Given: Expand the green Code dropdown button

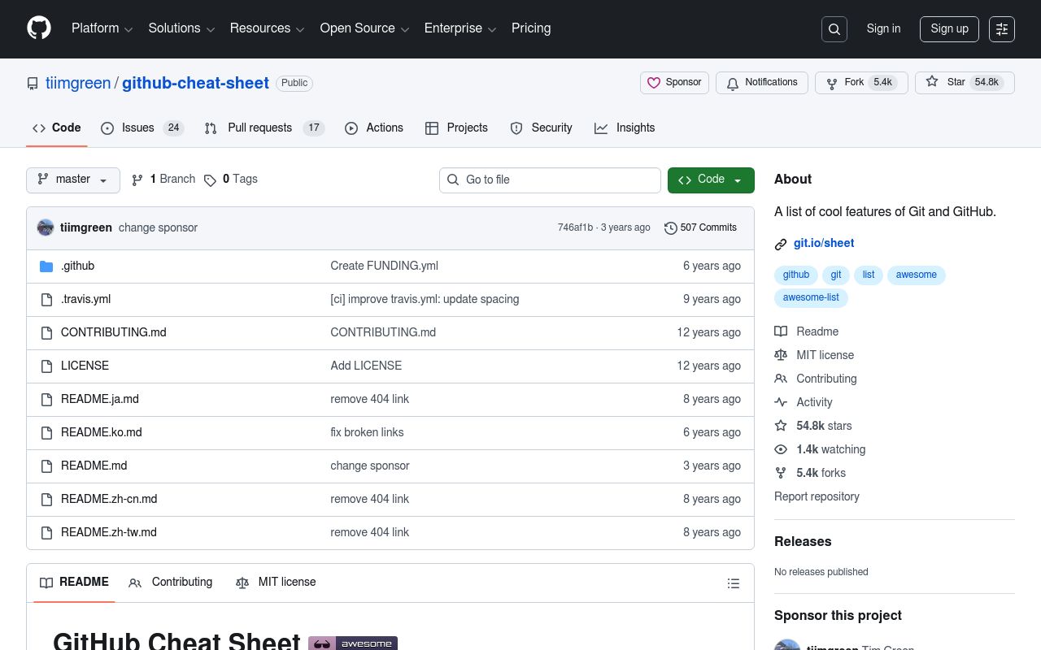Looking at the screenshot, I should pyautogui.click(x=711, y=180).
